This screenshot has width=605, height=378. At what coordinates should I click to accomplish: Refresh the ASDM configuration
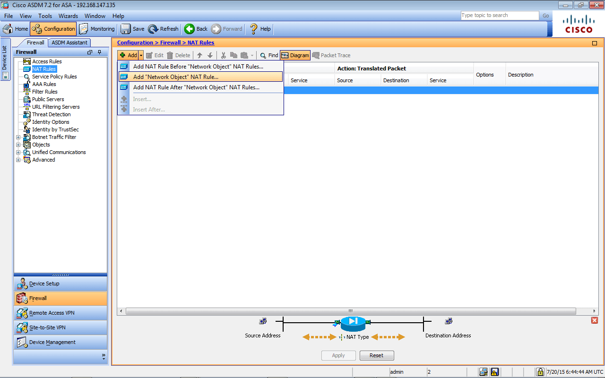pos(164,29)
